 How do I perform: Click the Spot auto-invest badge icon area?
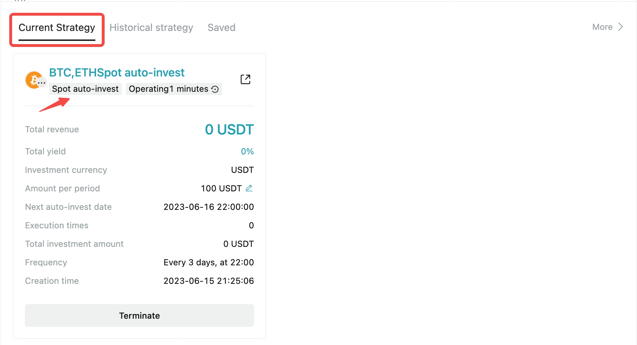pos(85,89)
